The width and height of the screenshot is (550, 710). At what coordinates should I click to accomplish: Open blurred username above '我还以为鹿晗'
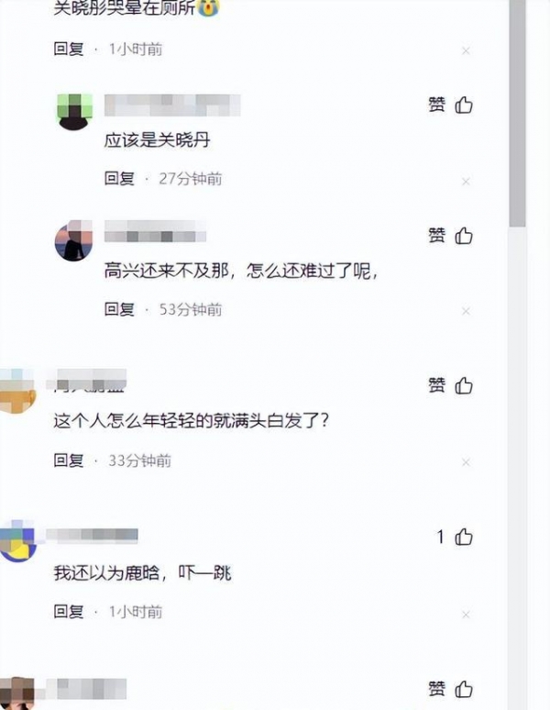(x=92, y=535)
